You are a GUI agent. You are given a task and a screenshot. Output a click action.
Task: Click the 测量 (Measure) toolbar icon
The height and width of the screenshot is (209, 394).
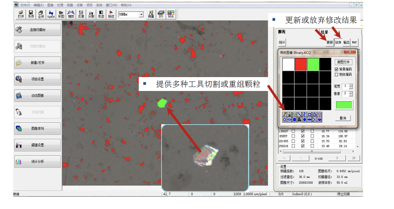(x=151, y=14)
